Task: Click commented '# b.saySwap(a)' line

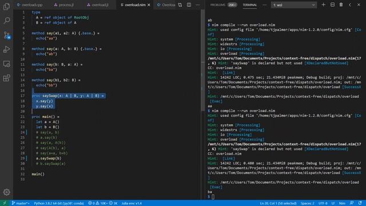Action: coord(51,164)
